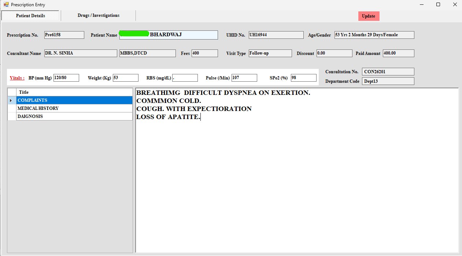Screen dimensions: 462x256
Task: Click the Consultant Name field
Action: [x=81, y=53]
